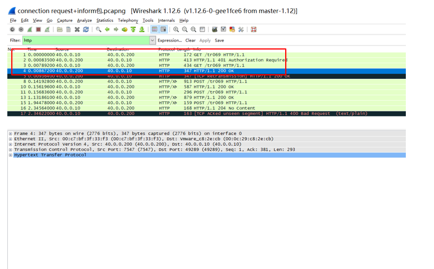
Task: Go forward in packet history
Action: coord(116,29)
